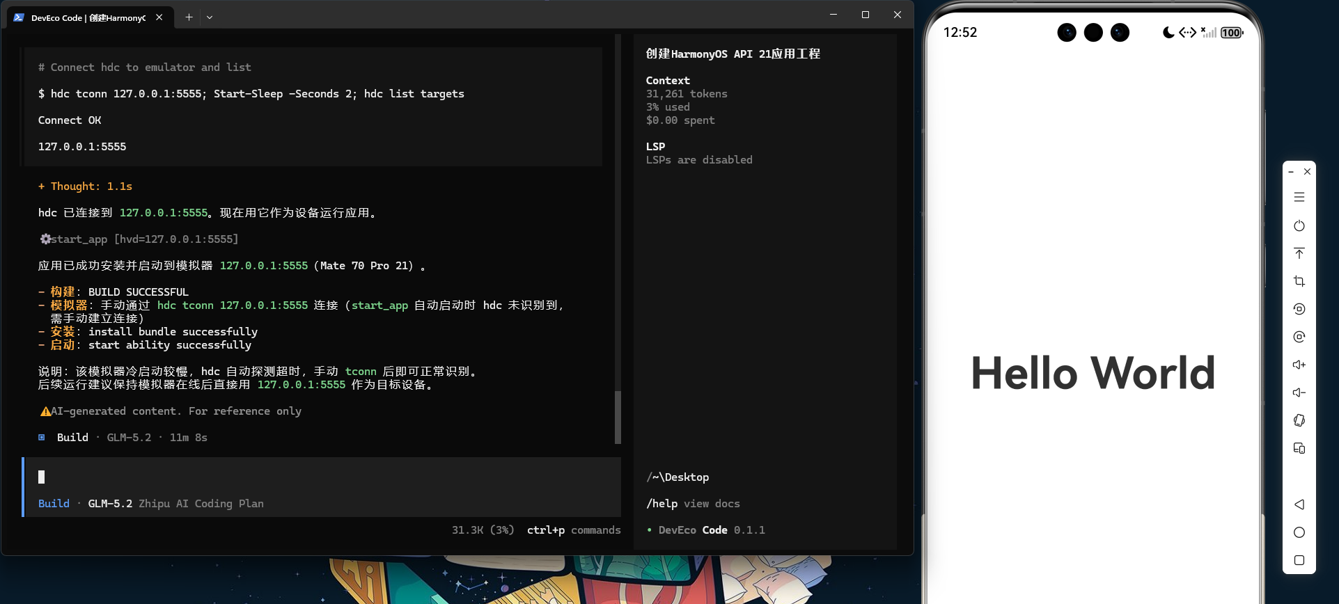Click the always-on-top arrow icon
Viewport: 1339px width, 604px height.
click(x=1299, y=253)
